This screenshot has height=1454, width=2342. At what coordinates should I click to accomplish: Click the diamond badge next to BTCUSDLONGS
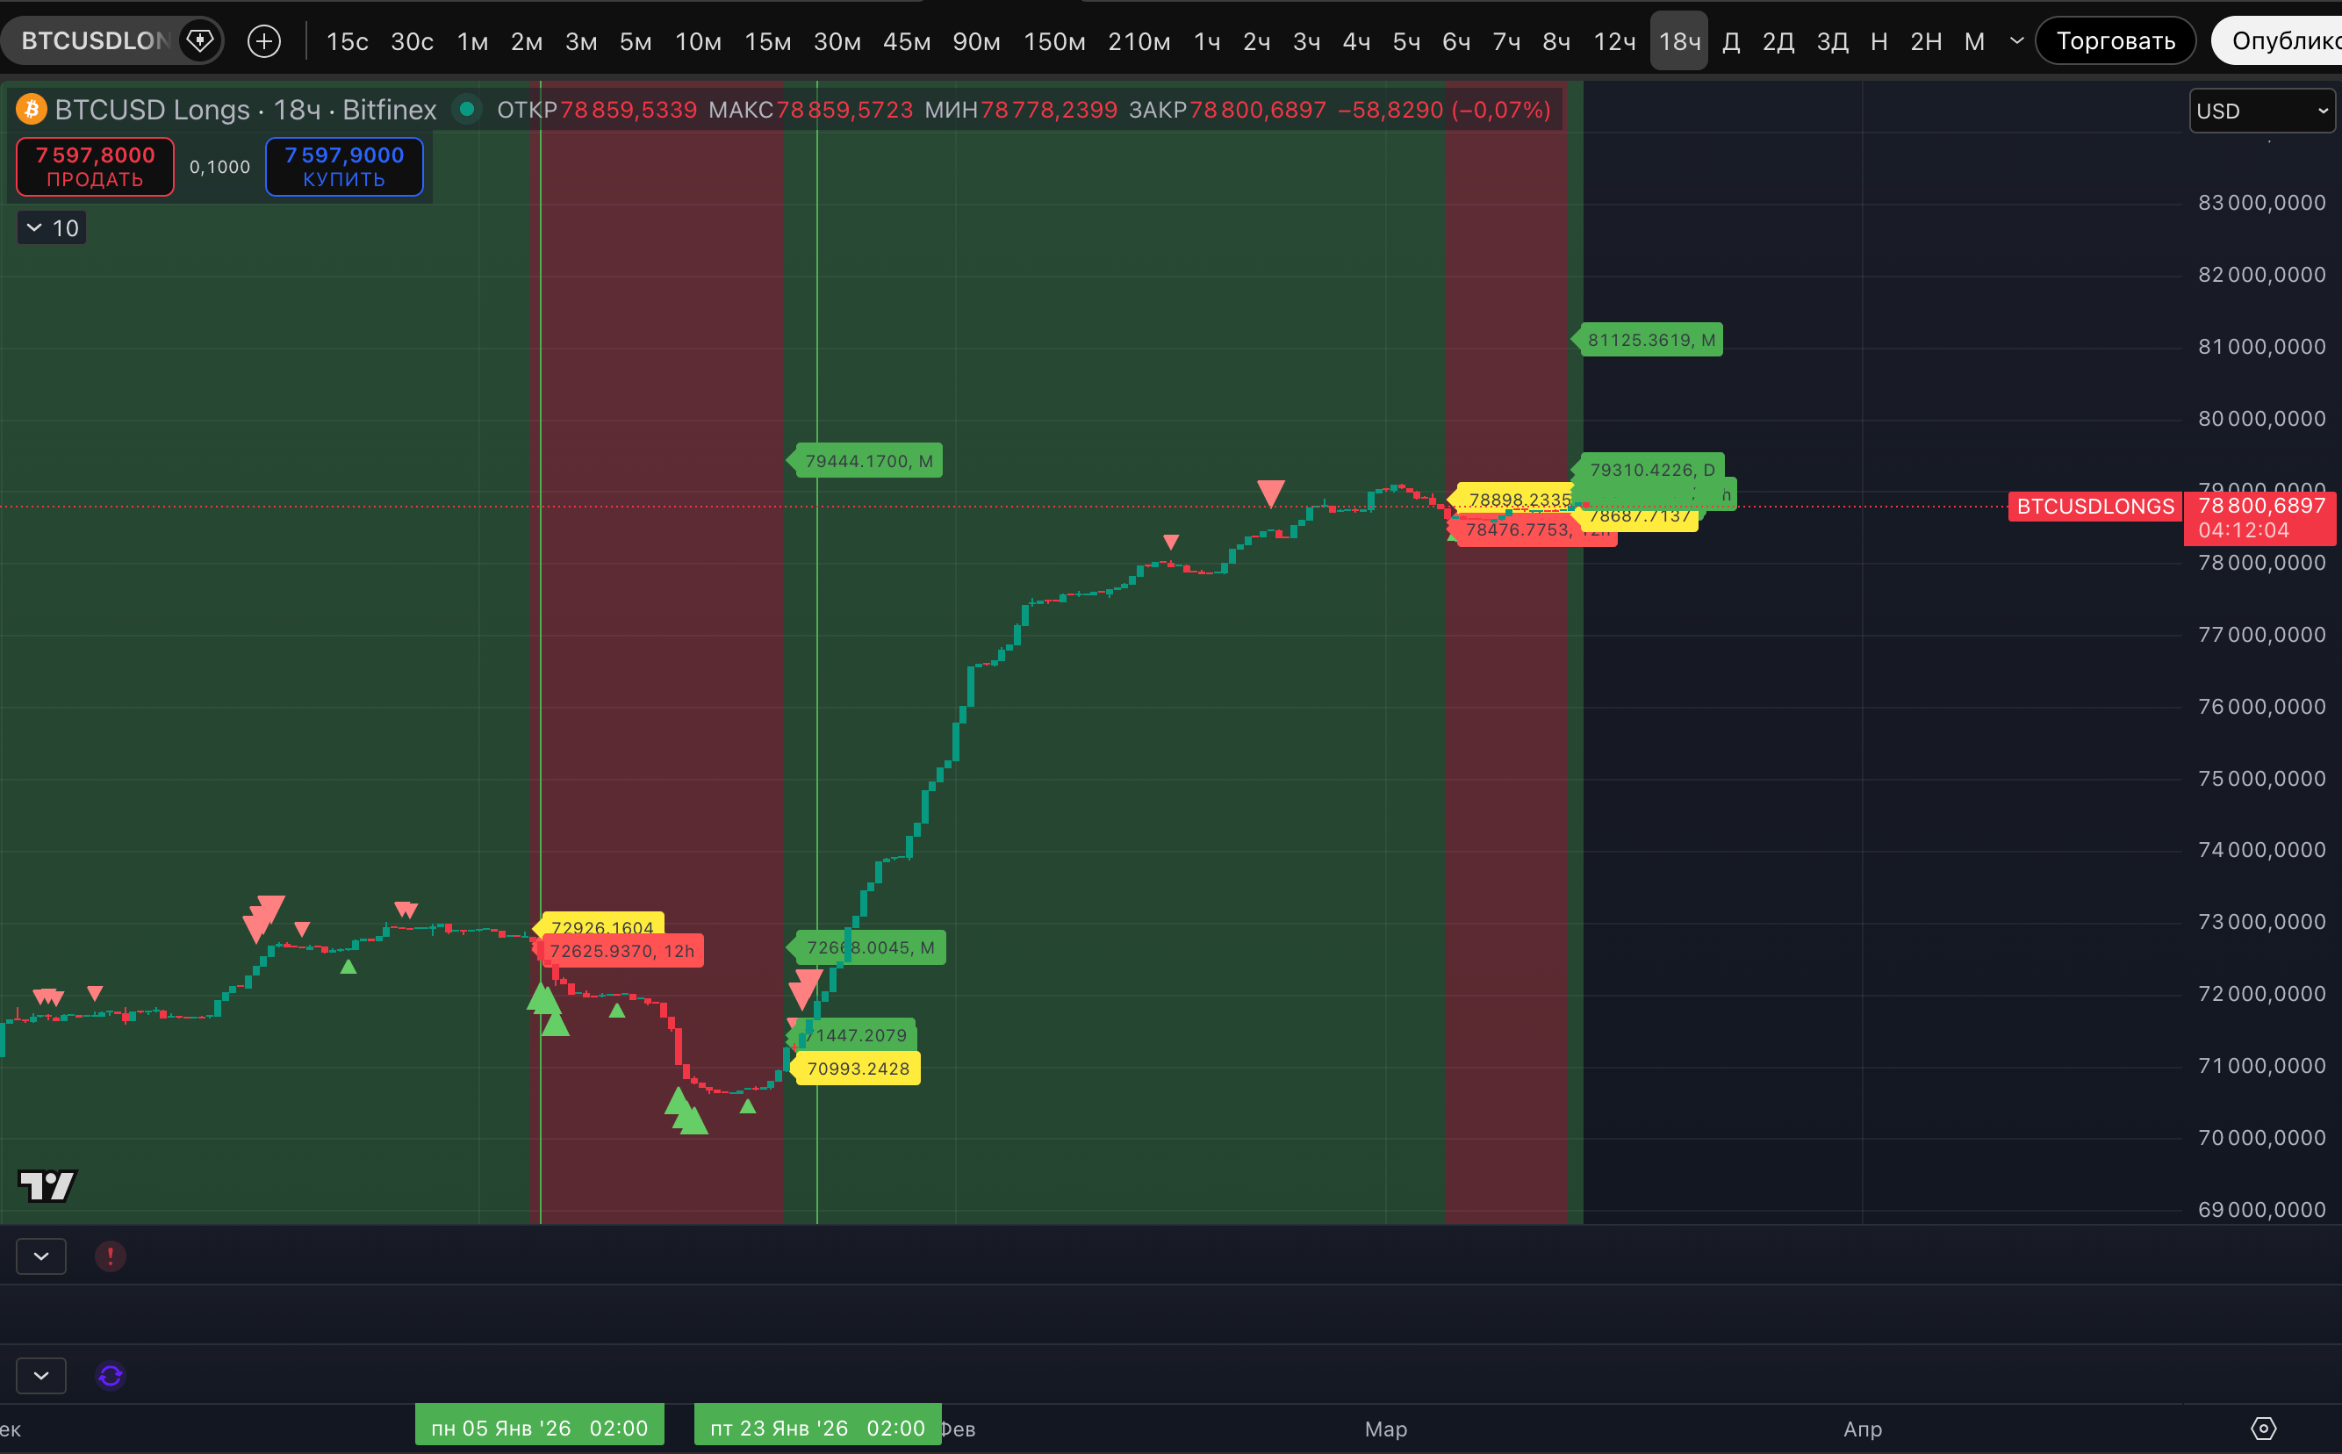pos(200,41)
